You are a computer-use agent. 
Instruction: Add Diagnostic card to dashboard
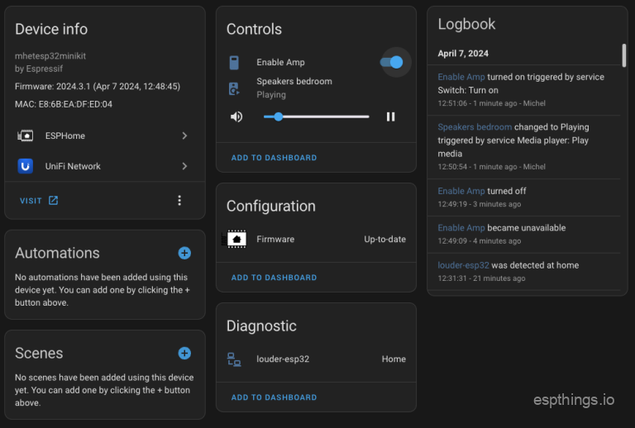pos(274,397)
